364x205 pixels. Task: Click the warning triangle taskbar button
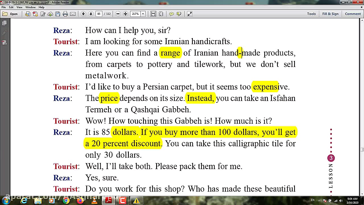[136, 201]
